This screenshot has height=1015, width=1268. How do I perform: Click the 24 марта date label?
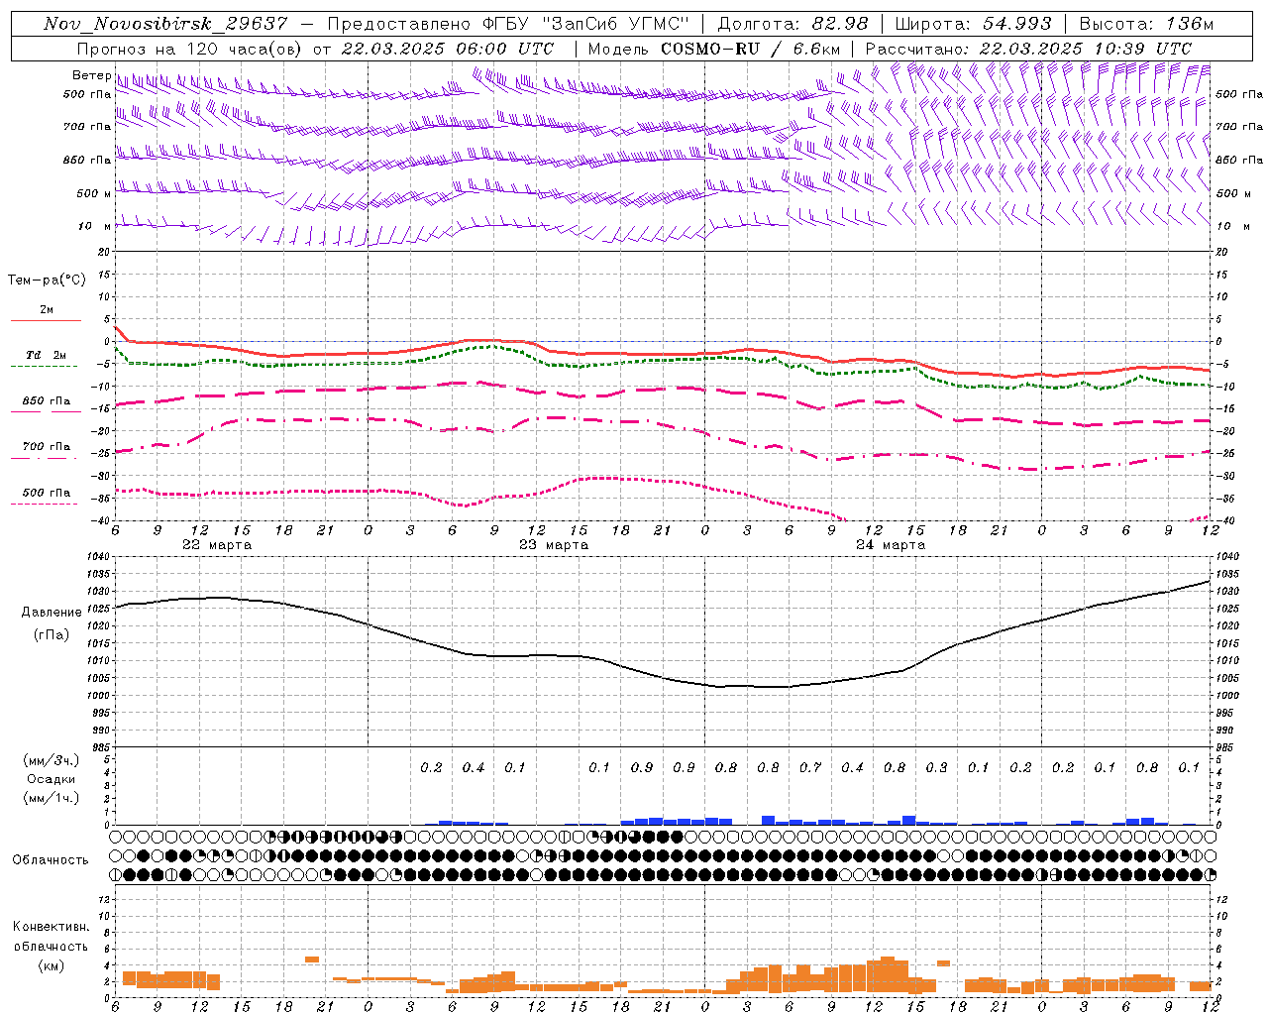(891, 545)
